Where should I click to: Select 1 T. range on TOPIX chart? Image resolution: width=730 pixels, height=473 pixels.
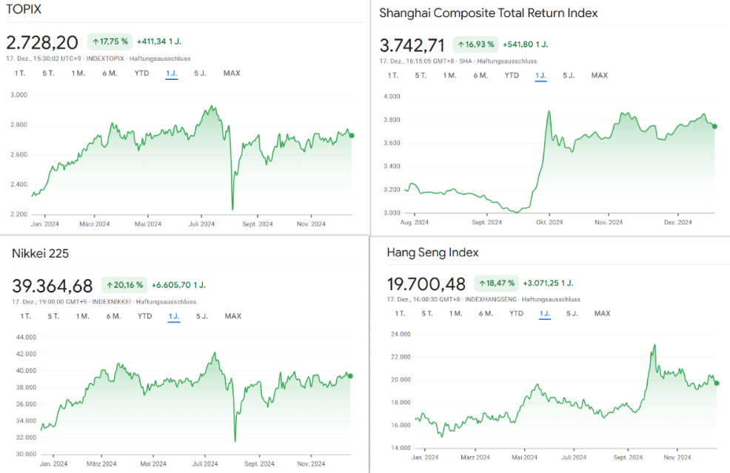[19, 73]
